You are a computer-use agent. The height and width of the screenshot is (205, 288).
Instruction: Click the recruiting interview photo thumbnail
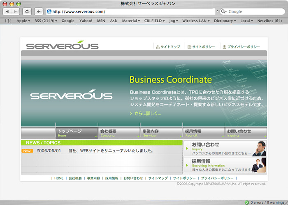[259, 165]
